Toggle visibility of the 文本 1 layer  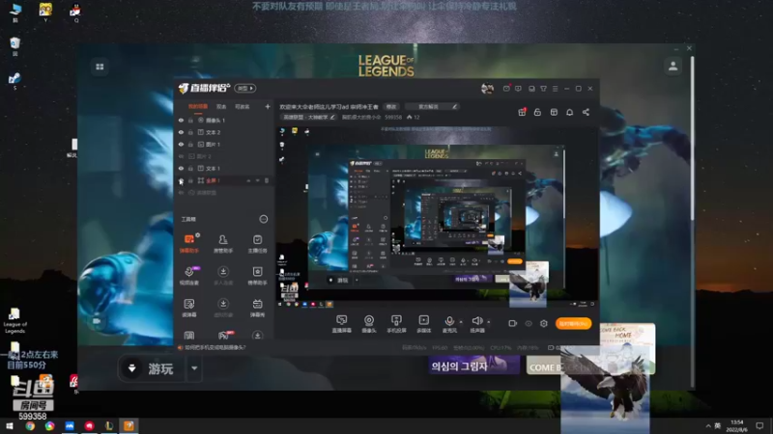point(181,168)
